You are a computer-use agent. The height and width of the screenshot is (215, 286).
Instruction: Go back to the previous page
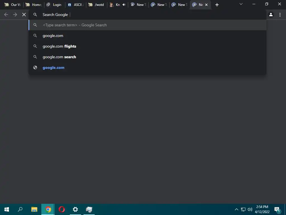[x=6, y=15]
